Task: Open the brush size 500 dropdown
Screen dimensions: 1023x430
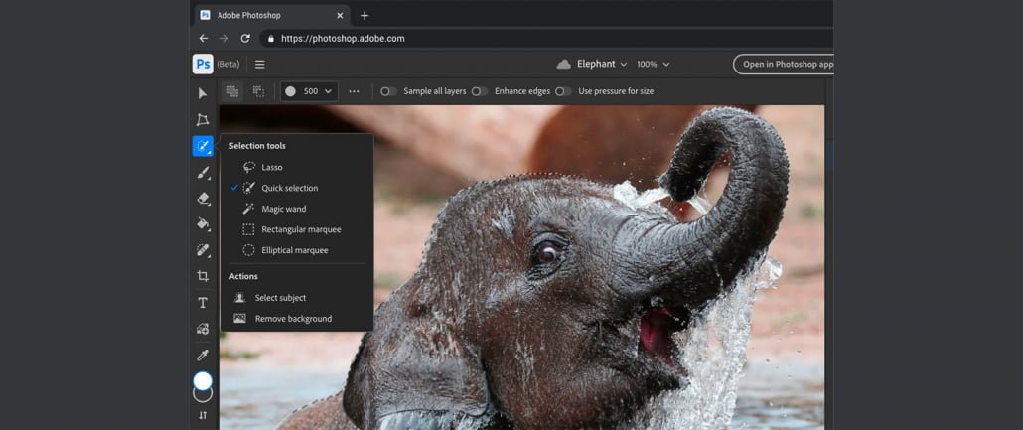Action: coord(309,91)
